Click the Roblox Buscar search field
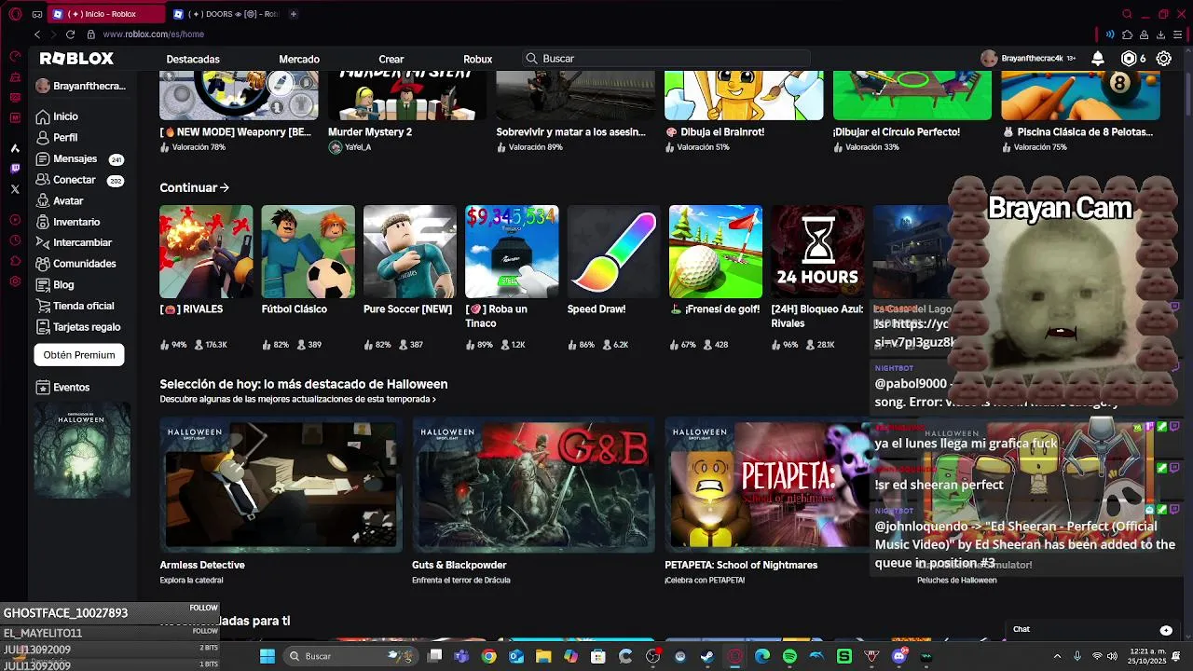 (666, 59)
